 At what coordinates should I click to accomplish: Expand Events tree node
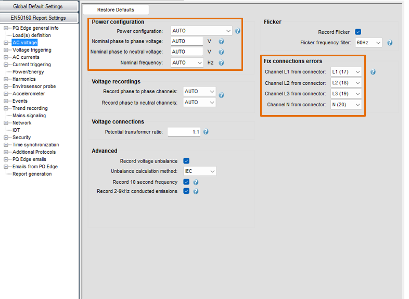[6, 101]
